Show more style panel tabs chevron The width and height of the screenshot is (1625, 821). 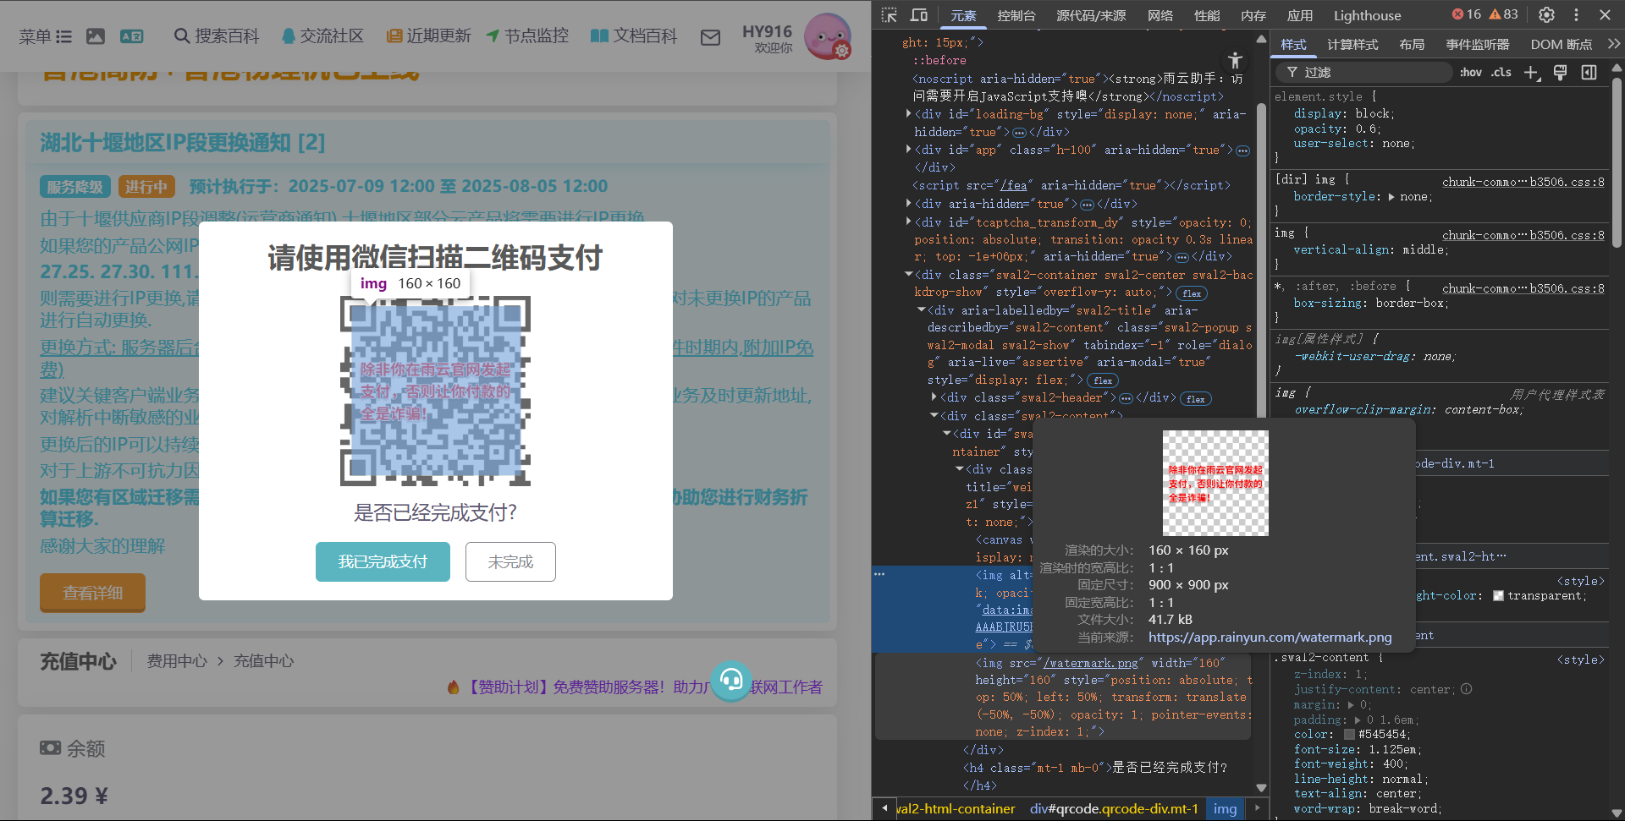tap(1614, 44)
